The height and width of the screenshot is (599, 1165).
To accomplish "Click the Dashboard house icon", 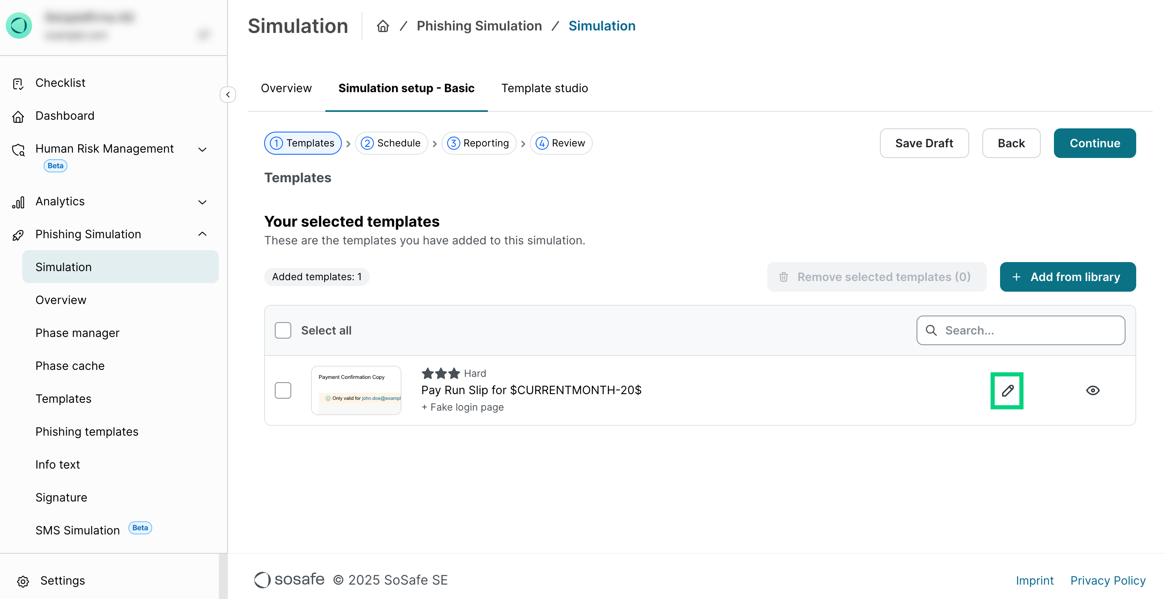I will pyautogui.click(x=18, y=116).
